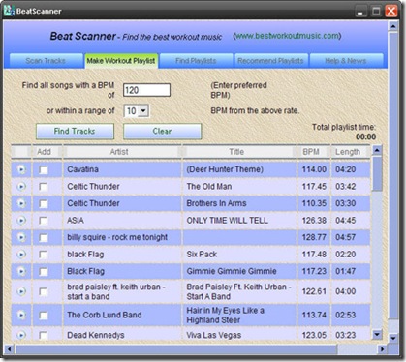Click the horizontal scrollbar left arrow

tap(9, 349)
